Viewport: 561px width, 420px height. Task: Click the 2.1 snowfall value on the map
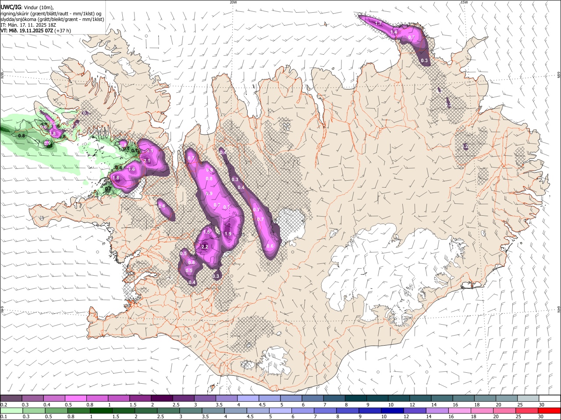(x=147, y=161)
